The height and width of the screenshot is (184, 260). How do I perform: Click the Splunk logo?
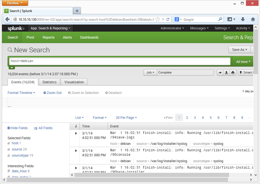16,29
